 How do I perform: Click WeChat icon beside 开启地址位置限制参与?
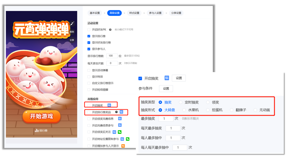tap(128, 139)
